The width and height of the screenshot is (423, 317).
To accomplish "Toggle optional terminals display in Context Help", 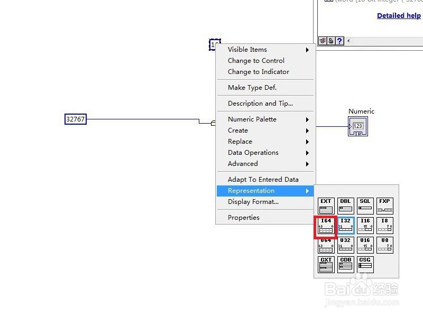I will (323, 41).
